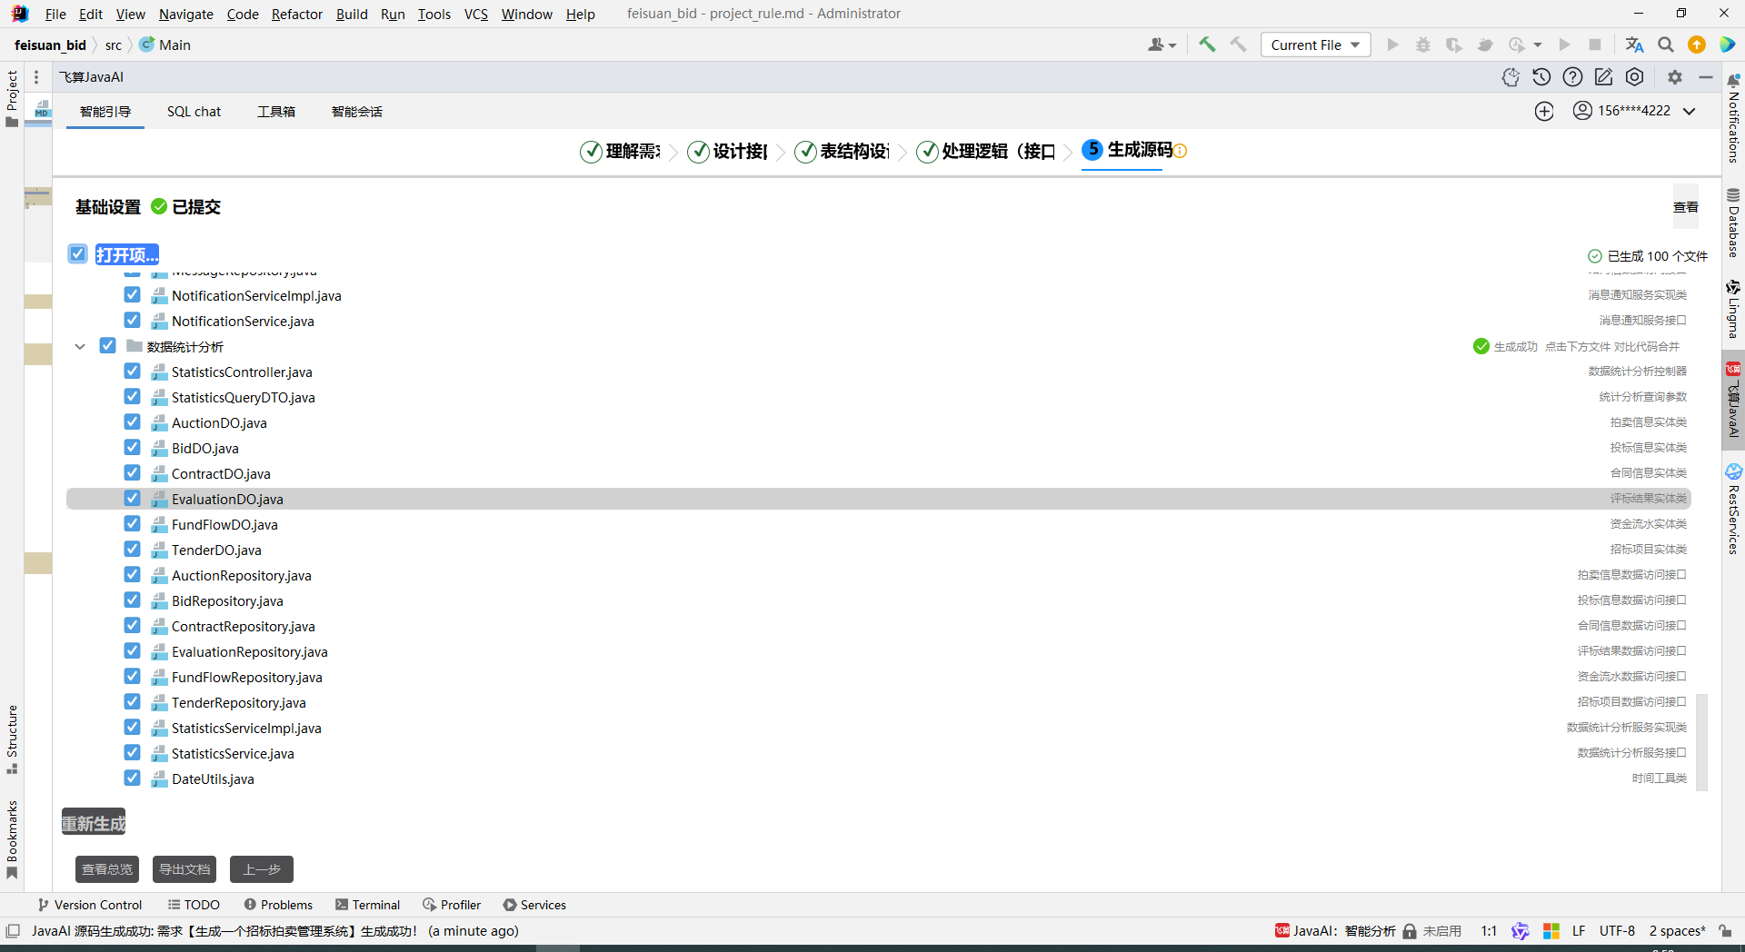Expand the account 156****4222 dropdown arrow
This screenshot has height=952, width=1745.
tap(1690, 111)
